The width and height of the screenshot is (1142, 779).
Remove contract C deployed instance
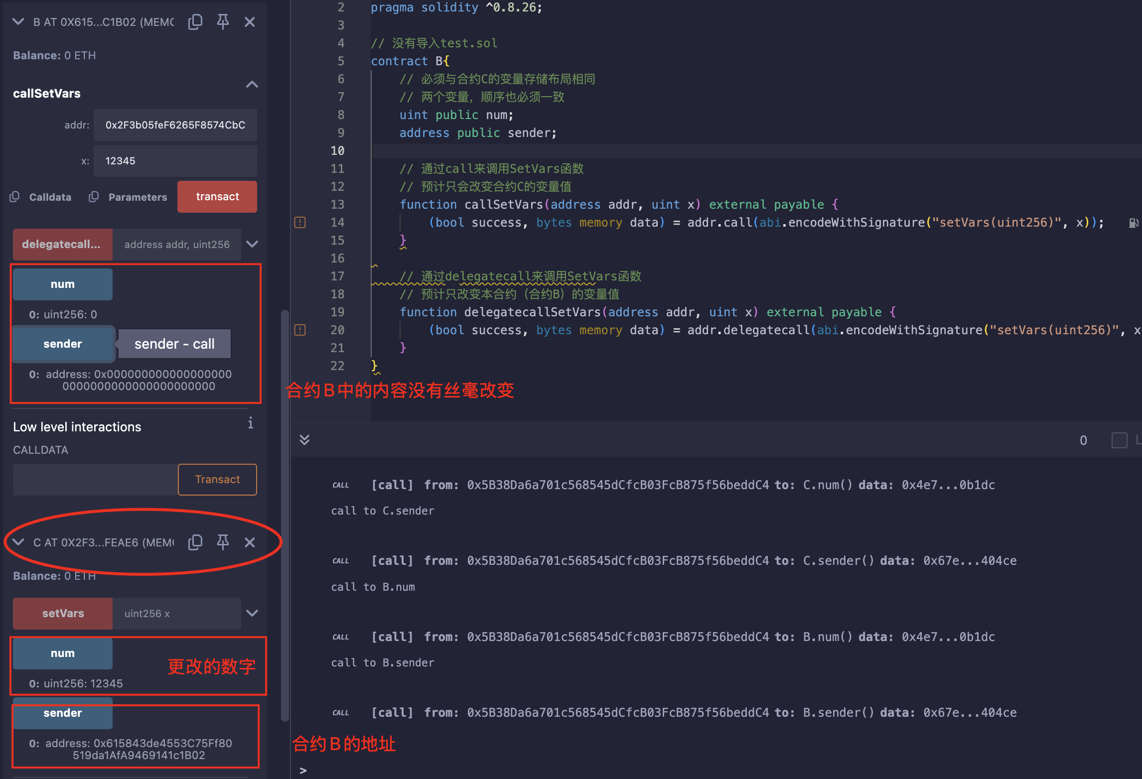(250, 542)
